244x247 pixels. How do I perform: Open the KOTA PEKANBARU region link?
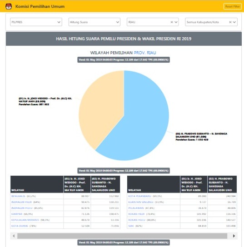point(139,196)
